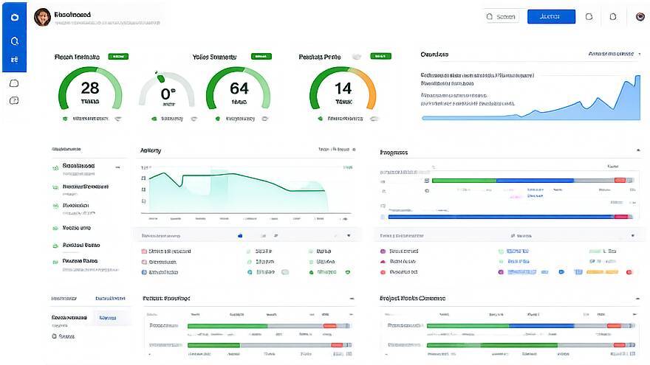The image size is (650, 365).
Task: Click the icon left of the green-and-blue progress bar
Action: pos(427,181)
